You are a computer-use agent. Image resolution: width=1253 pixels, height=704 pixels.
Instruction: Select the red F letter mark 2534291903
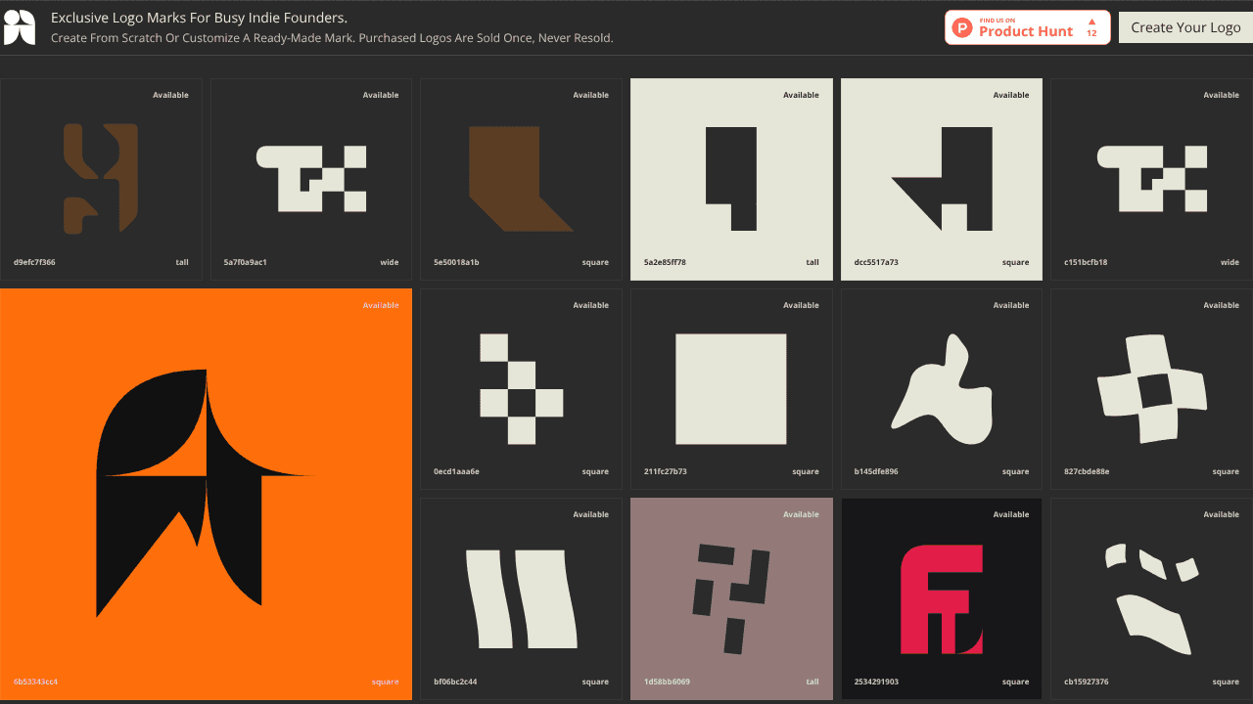pos(942,599)
